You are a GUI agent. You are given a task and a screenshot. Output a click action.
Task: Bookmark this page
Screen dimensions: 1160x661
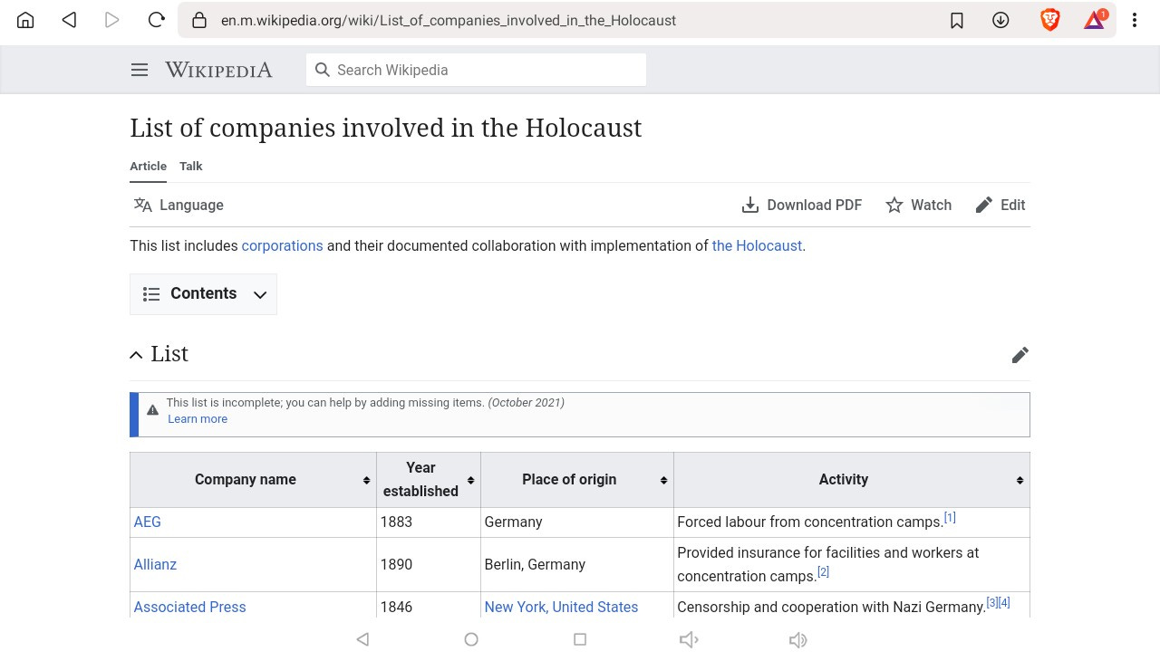point(957,20)
